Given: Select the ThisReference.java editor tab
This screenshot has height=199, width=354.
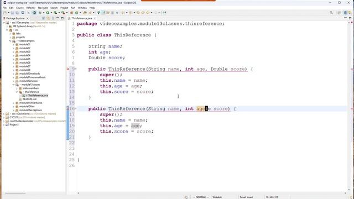Looking at the screenshot, I should click(x=82, y=18).
